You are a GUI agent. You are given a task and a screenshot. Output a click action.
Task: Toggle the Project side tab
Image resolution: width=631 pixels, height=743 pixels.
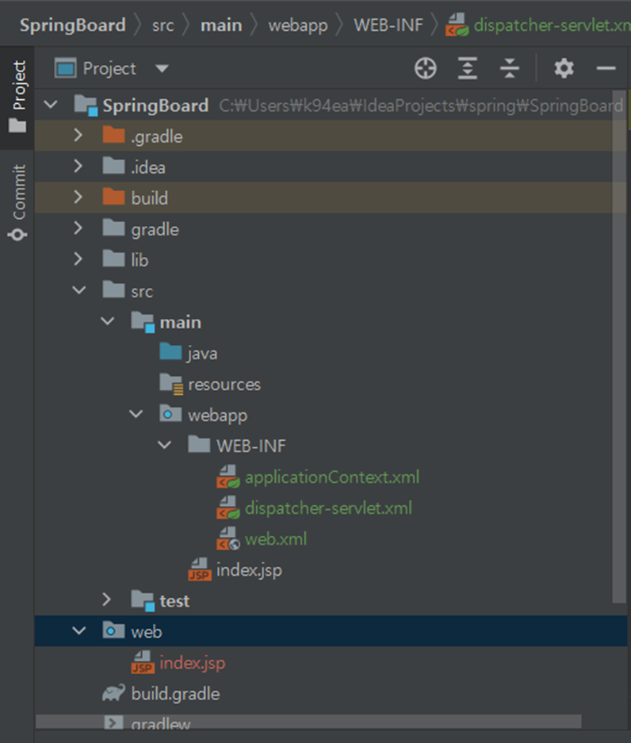tap(17, 95)
